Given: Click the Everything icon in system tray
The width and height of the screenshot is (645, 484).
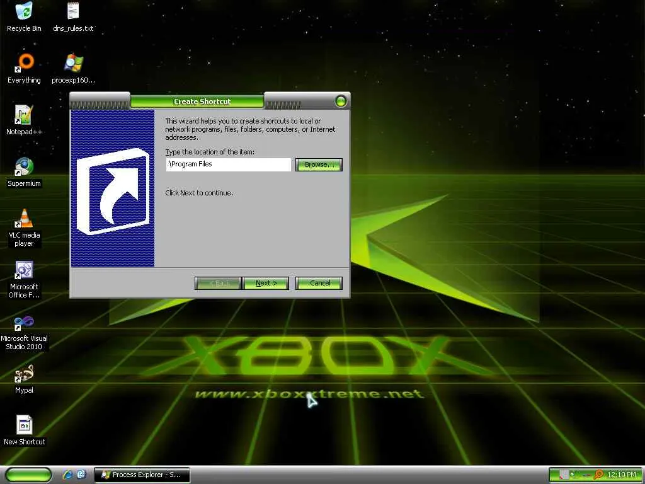Looking at the screenshot, I should pos(599,475).
